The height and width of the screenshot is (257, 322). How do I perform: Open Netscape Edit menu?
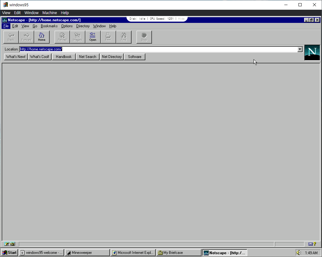pyautogui.click(x=15, y=26)
